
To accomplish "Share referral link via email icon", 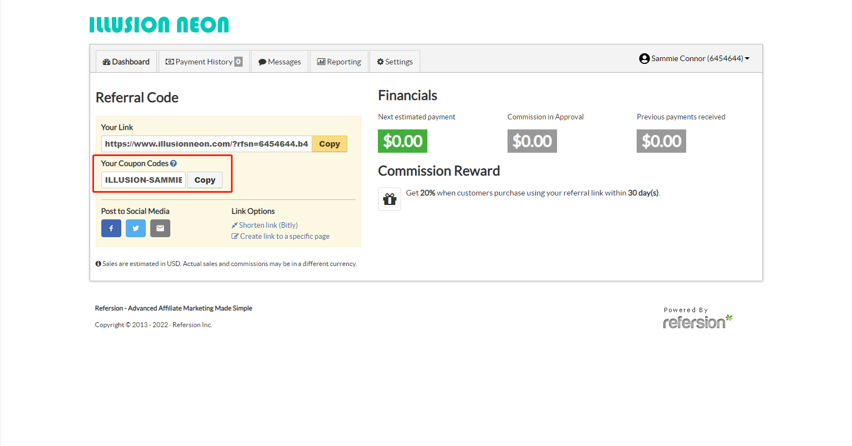I will pyautogui.click(x=160, y=228).
